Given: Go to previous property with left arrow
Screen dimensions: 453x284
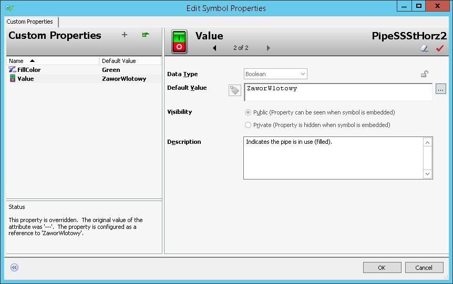Looking at the screenshot, I should (x=214, y=48).
